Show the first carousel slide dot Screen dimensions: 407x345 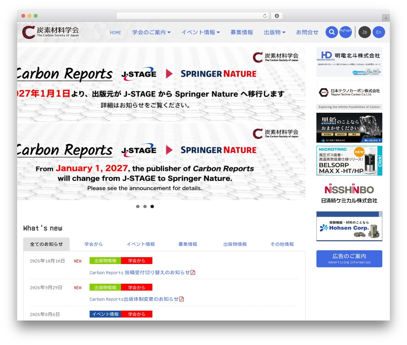(x=138, y=207)
